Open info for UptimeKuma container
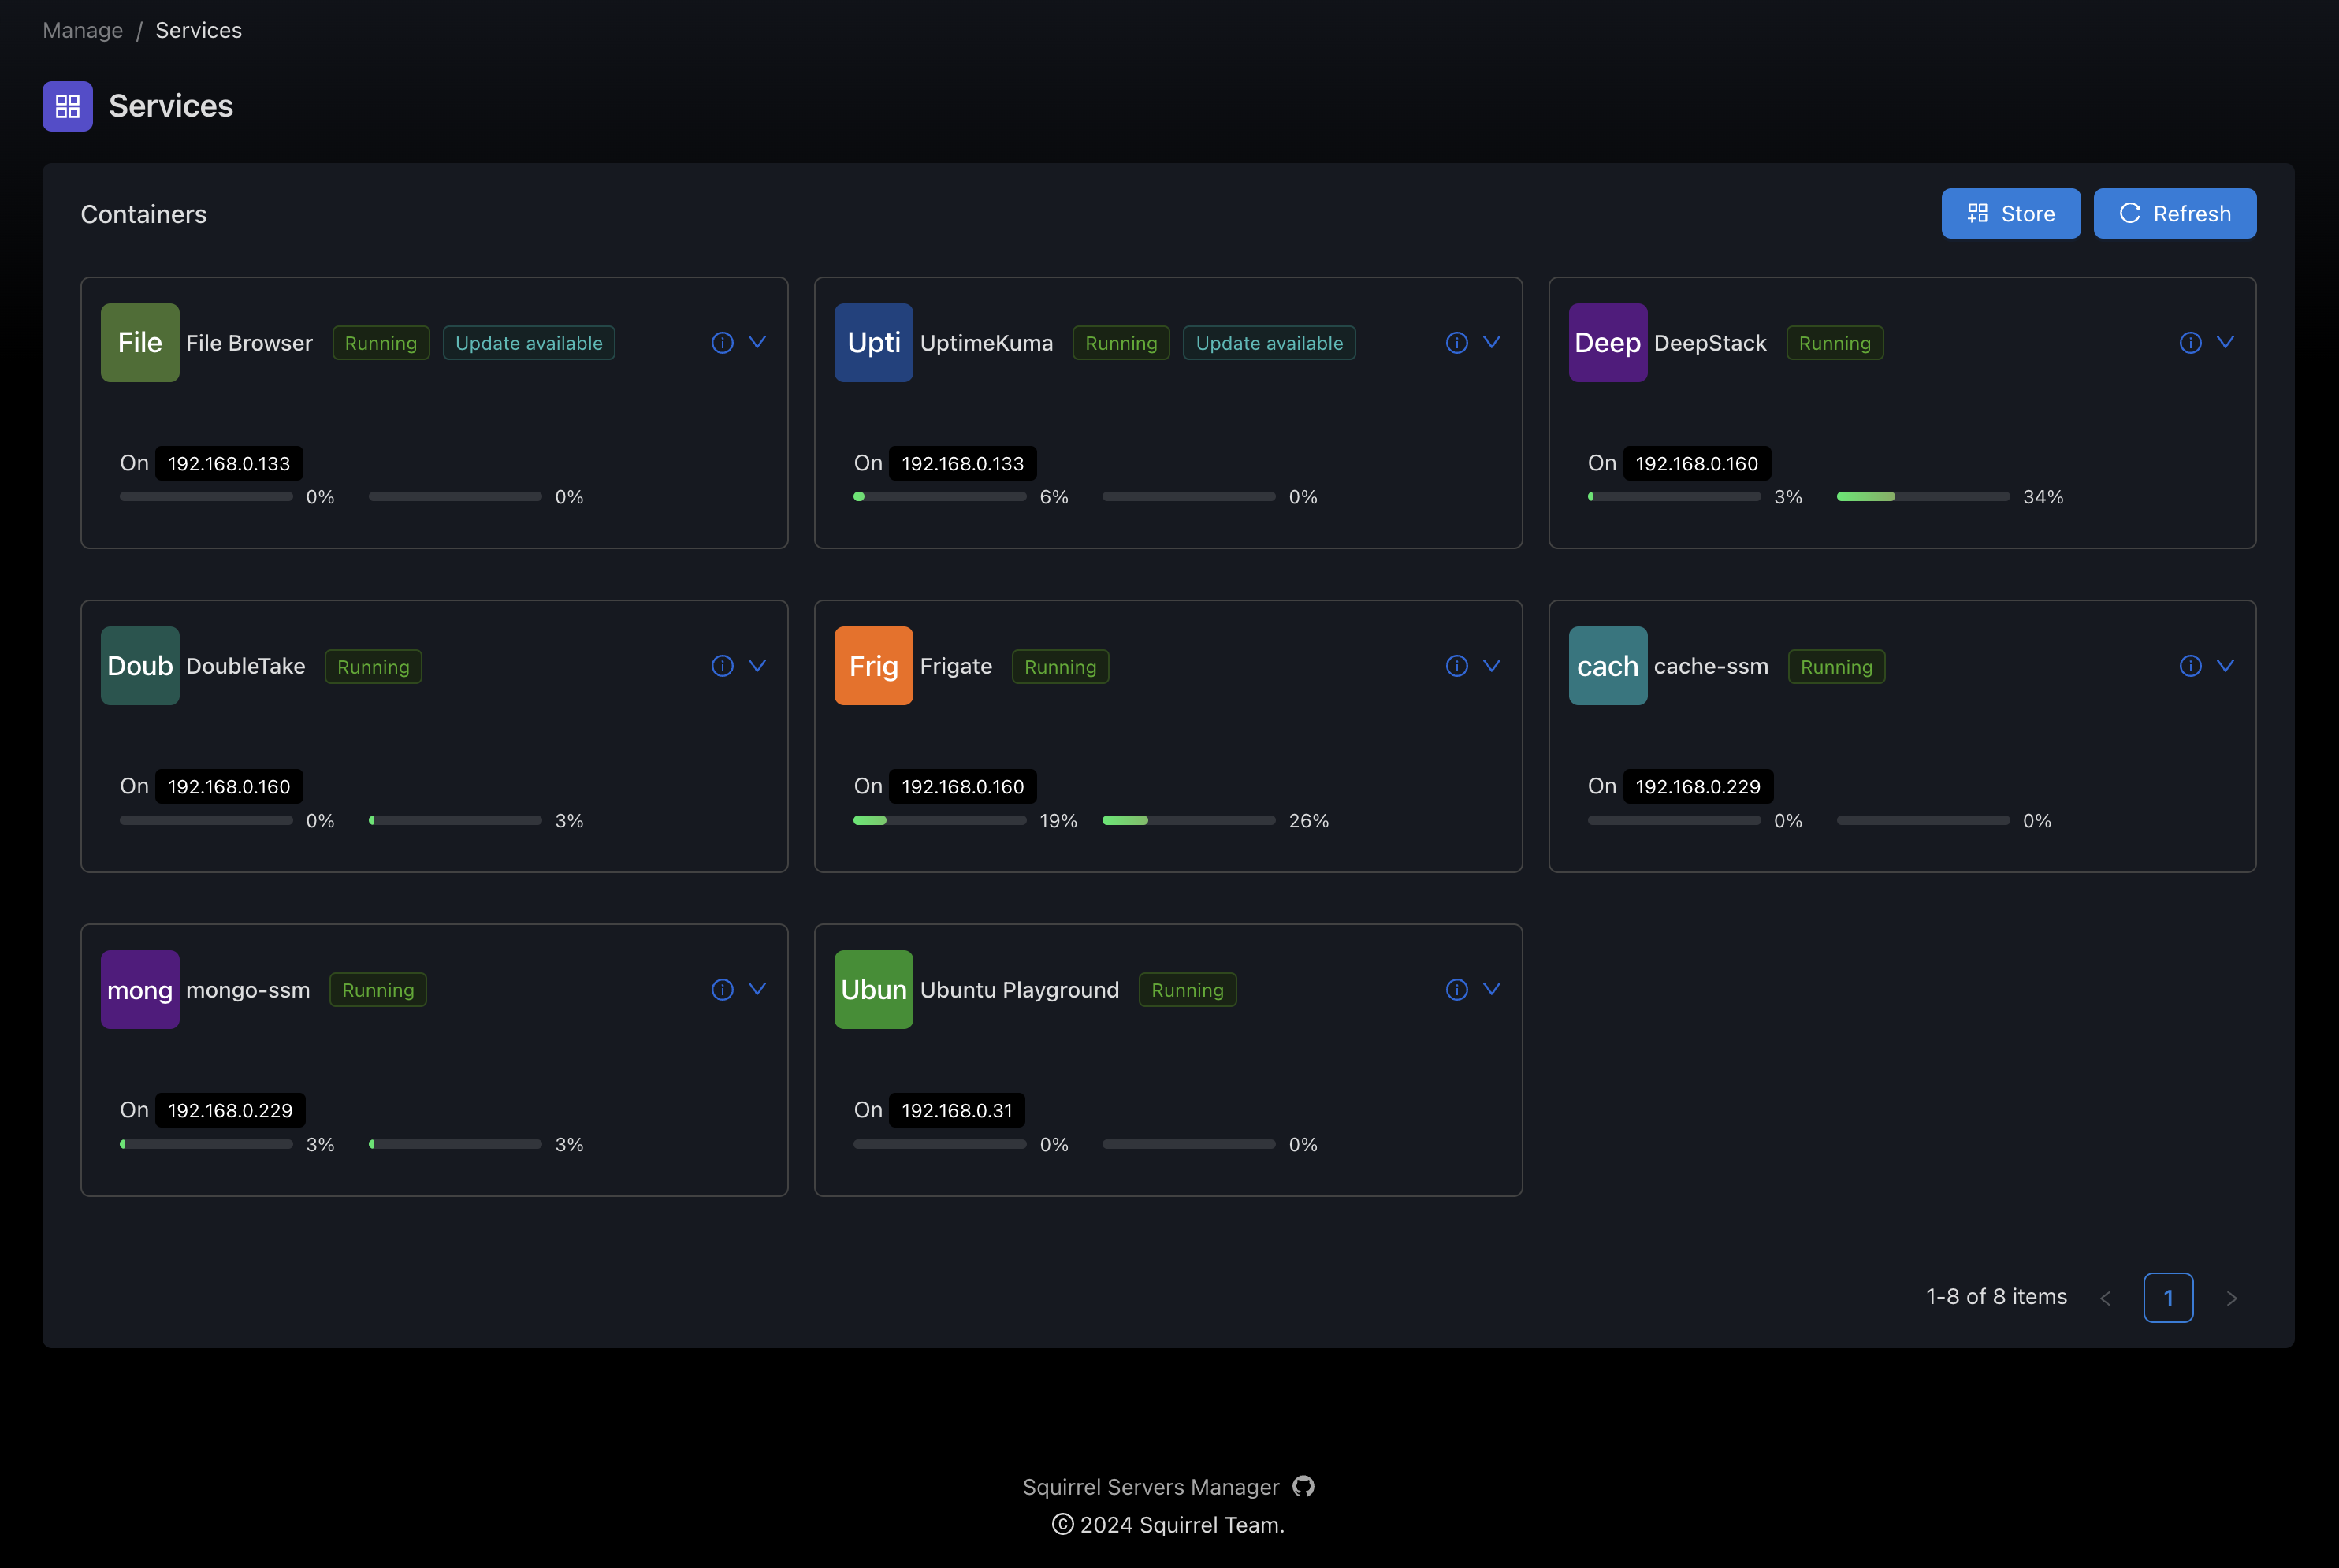 (x=1456, y=343)
